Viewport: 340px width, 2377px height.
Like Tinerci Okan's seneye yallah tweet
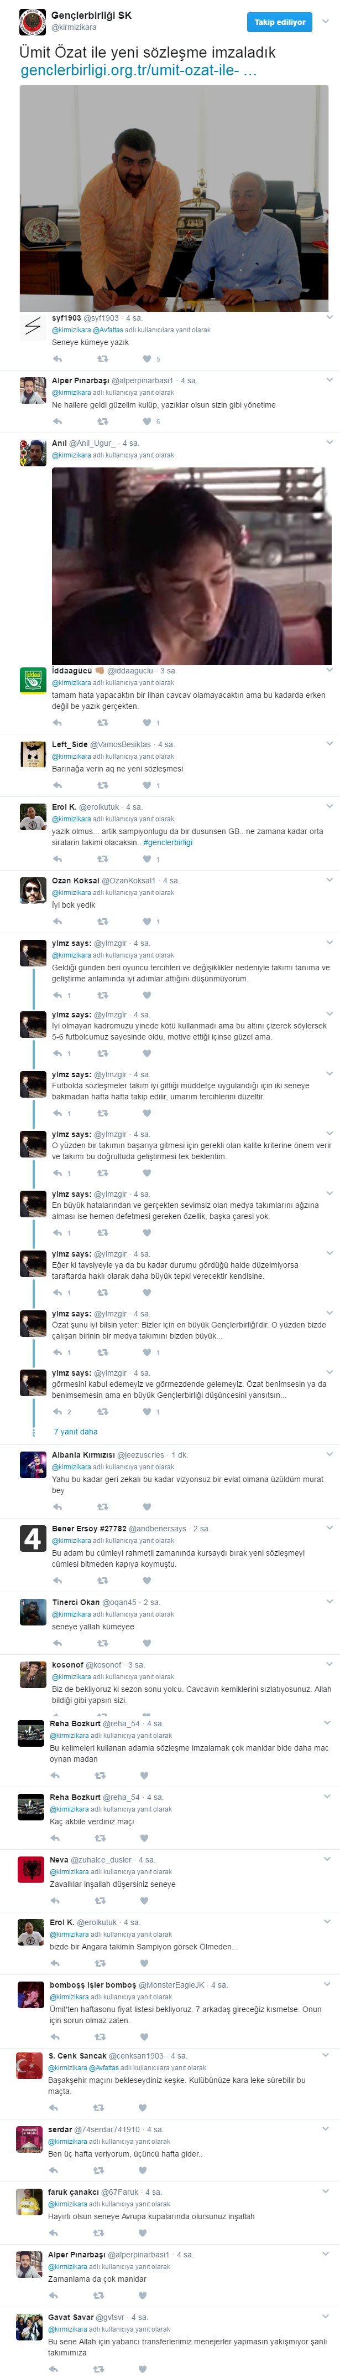click(147, 1643)
